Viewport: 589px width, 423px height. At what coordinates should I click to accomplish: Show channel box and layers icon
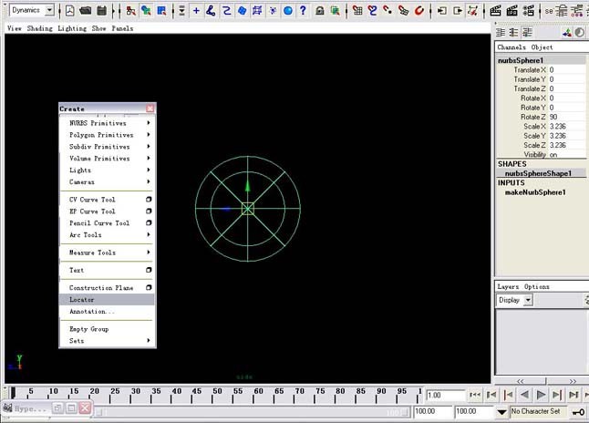click(527, 33)
